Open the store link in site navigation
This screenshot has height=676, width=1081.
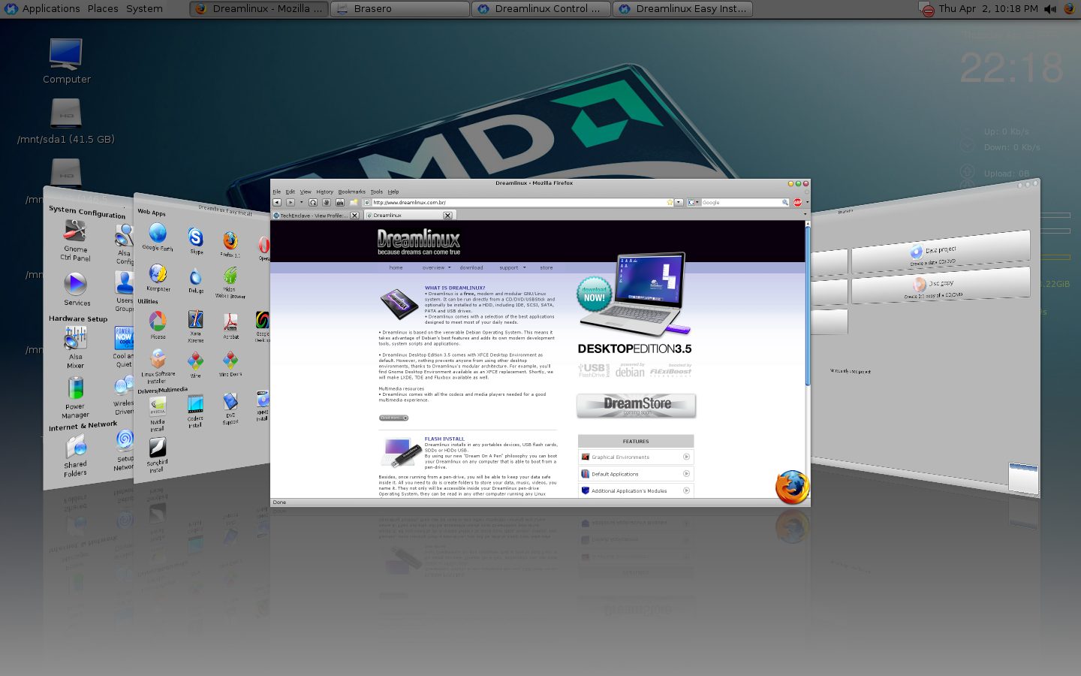point(547,267)
